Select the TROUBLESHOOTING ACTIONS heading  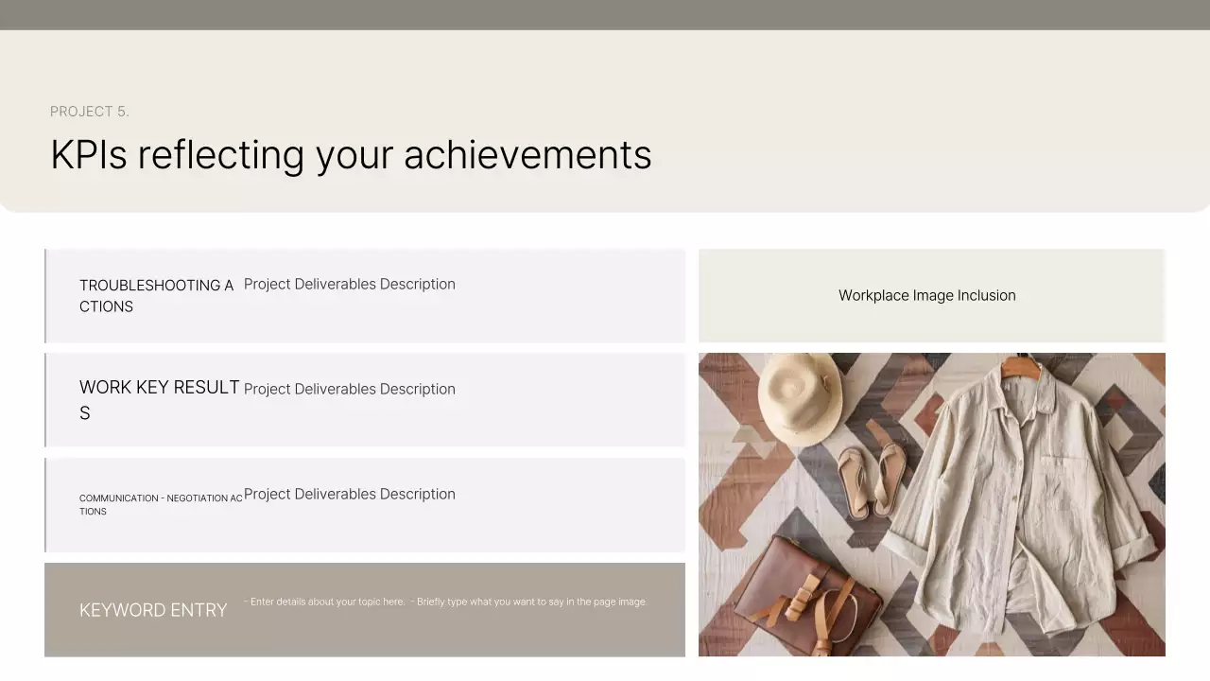click(156, 295)
